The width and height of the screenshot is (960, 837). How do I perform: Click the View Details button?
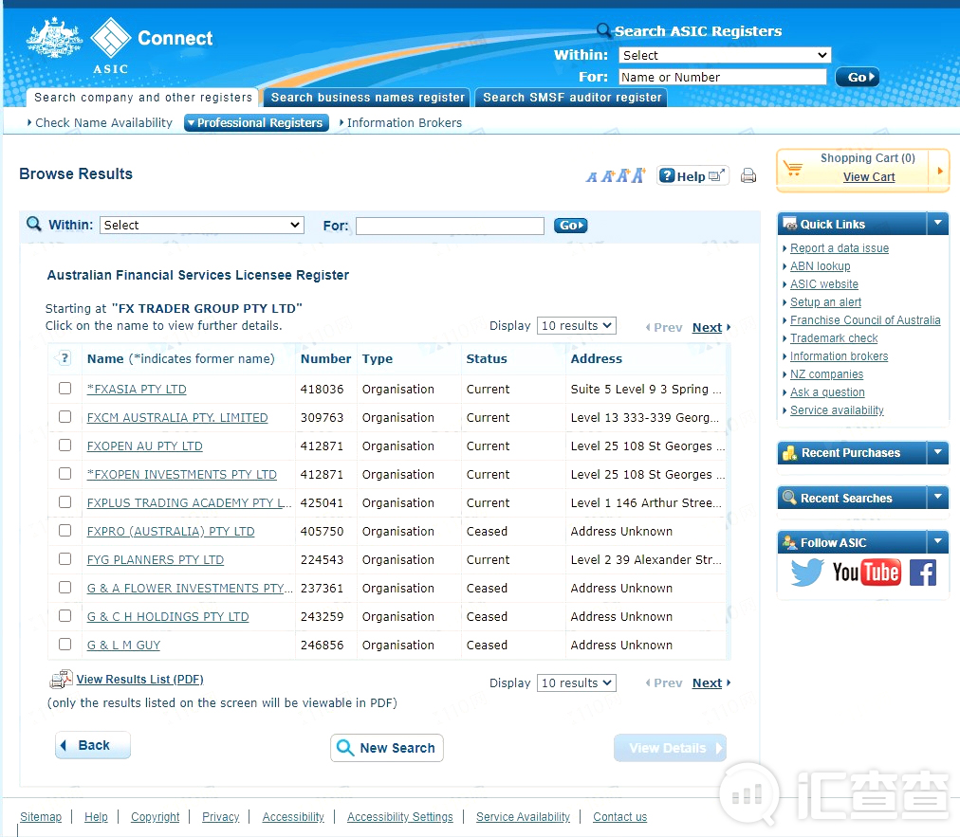point(670,748)
